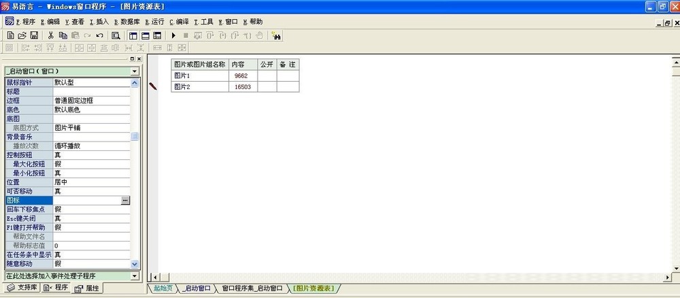The image size is (680, 298).
Task: Switch to the 窗口程序集_启动窗口 tab
Action: coord(252,288)
